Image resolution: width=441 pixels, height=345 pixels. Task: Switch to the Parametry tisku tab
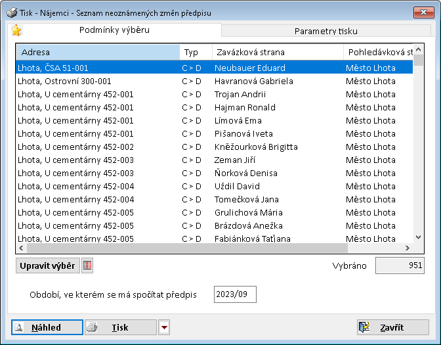[x=325, y=31]
